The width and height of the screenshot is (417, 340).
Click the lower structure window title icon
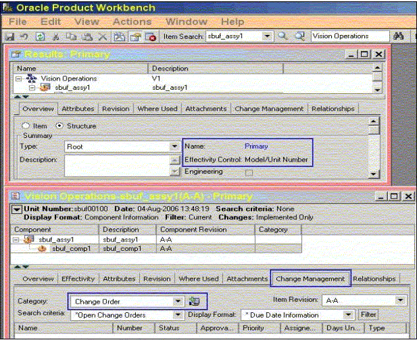15,196
